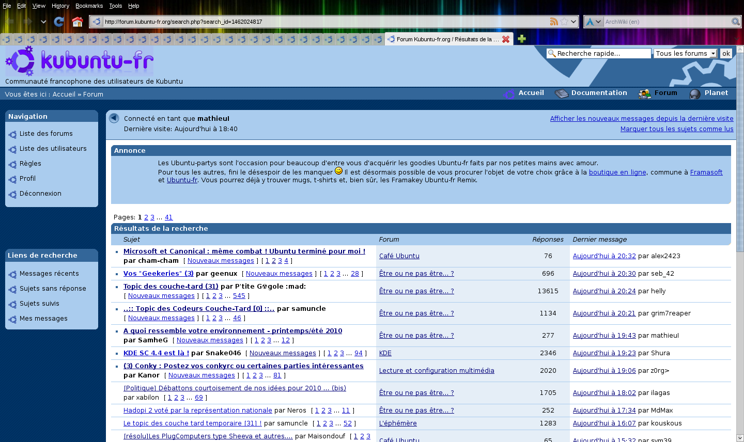Click the icon beside Sujets suivis

(12, 304)
